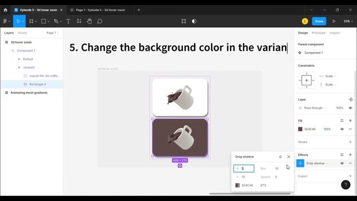This screenshot has width=357, height=201.
Task: Open the Drop shadow effect type dropdown
Action: (x=317, y=164)
